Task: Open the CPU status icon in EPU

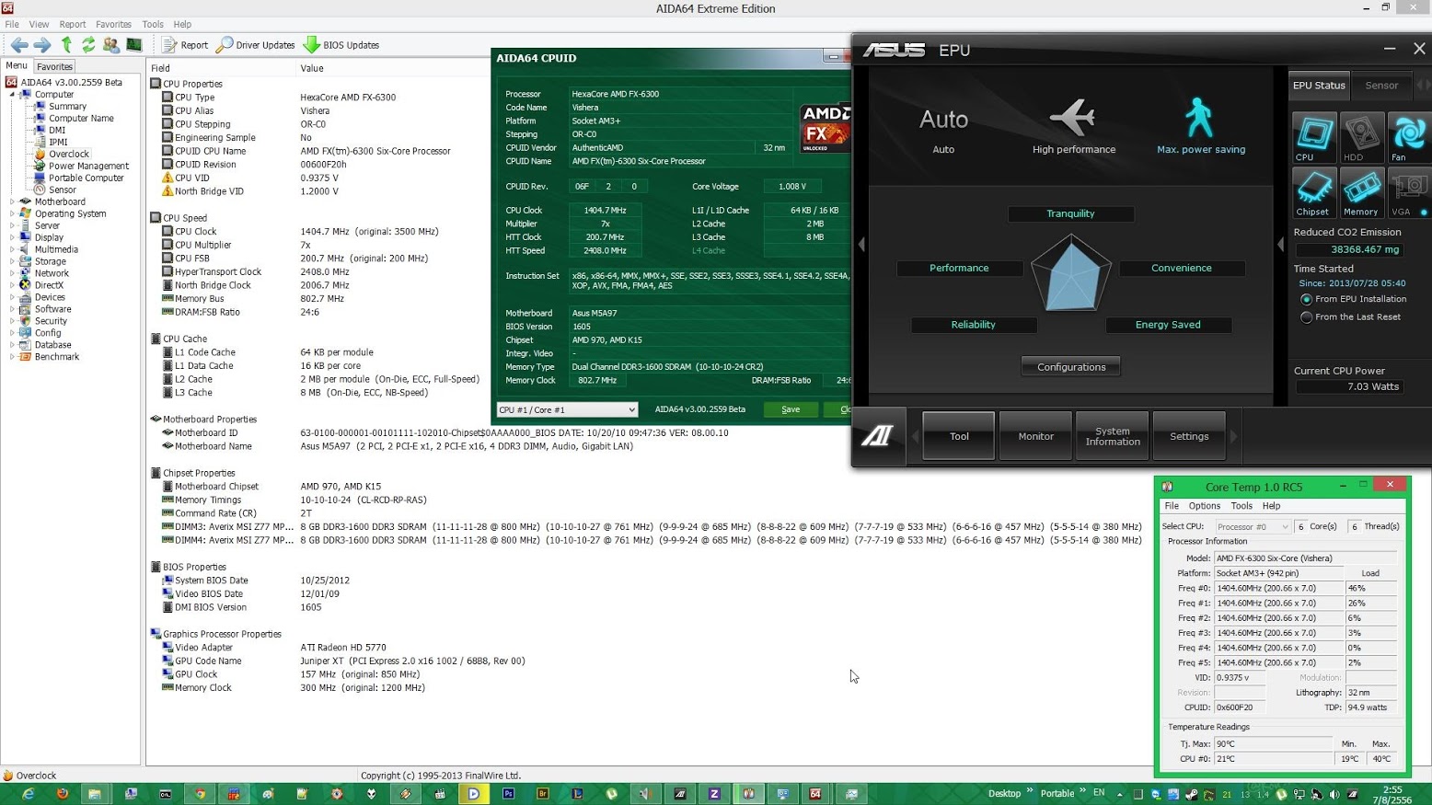Action: point(1313,137)
